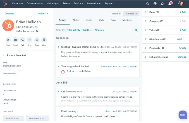The image size is (189, 123).
Task: Expand the Deals (0) section
Action: click(146, 12)
